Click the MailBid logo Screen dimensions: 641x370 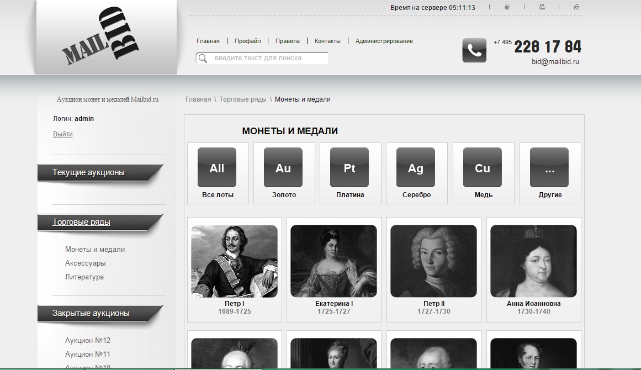tap(100, 36)
